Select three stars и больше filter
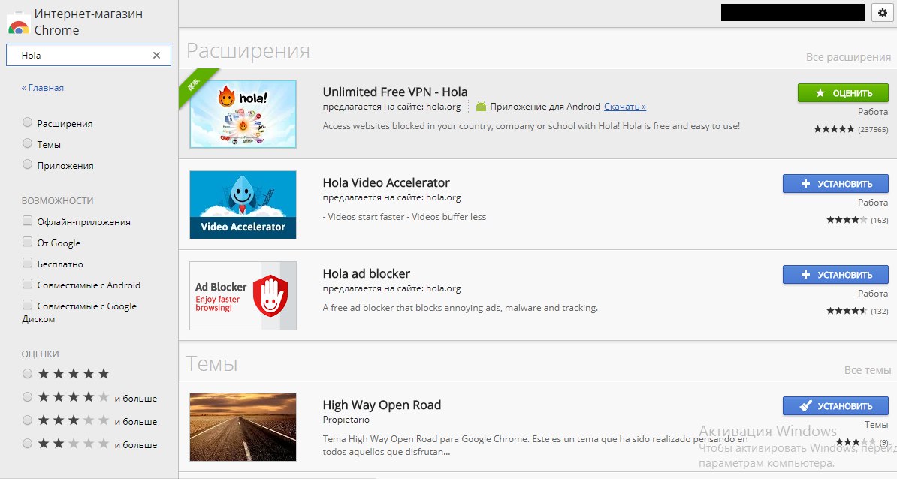This screenshot has height=479, width=897. [x=27, y=420]
